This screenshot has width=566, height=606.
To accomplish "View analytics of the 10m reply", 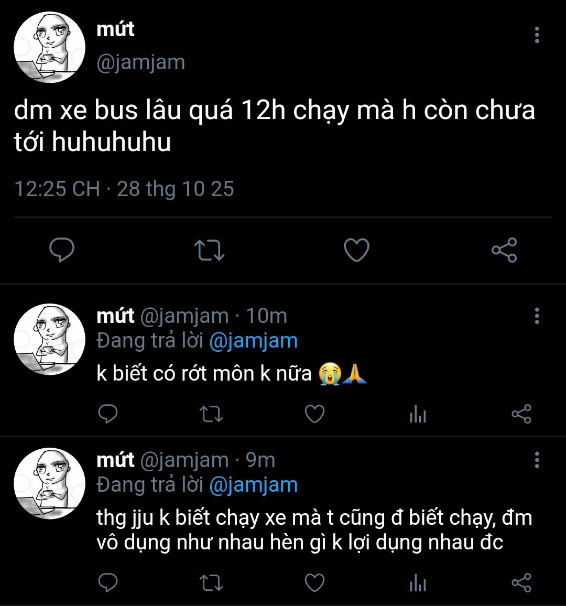I will pos(418,415).
